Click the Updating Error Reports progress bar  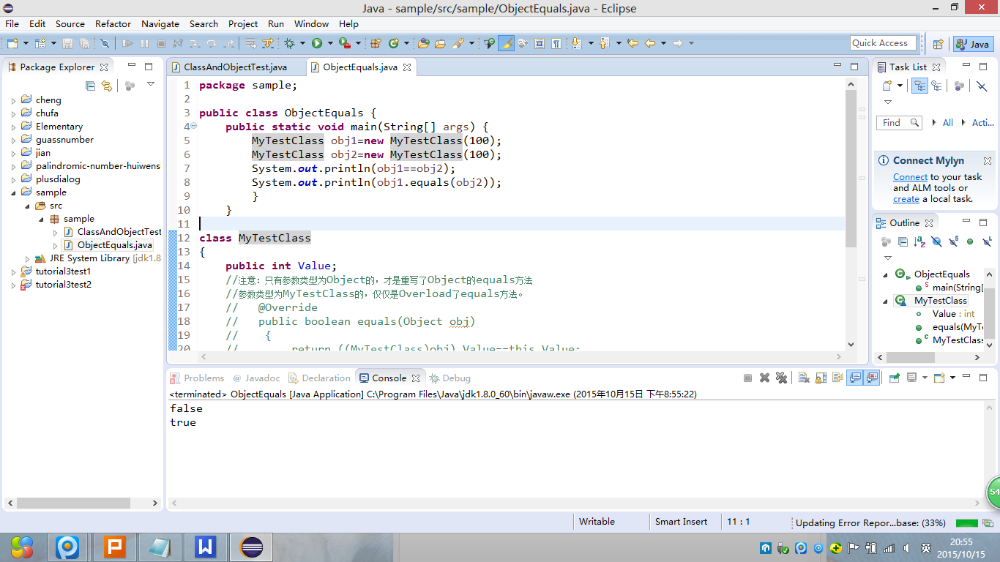click(x=966, y=523)
